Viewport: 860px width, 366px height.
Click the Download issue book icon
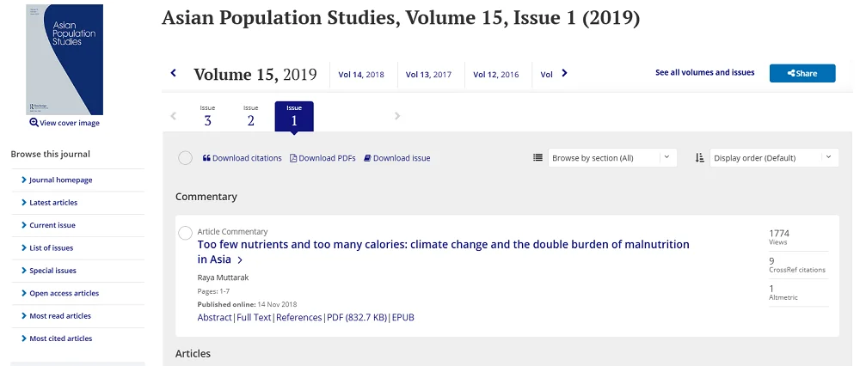367,158
